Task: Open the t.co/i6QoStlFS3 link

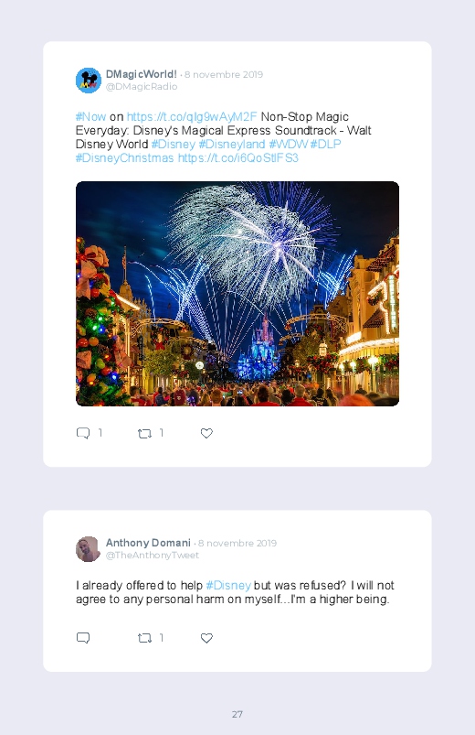Action: pyautogui.click(x=238, y=158)
